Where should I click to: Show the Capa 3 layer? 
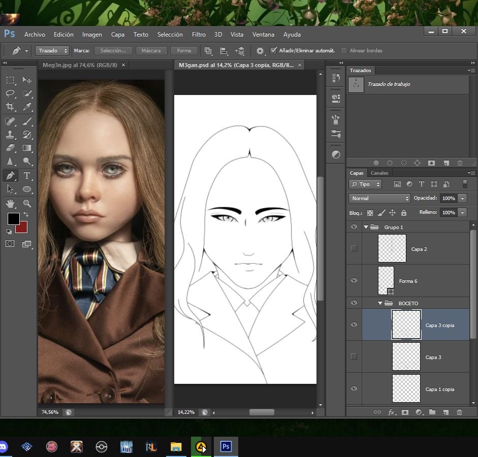click(354, 356)
